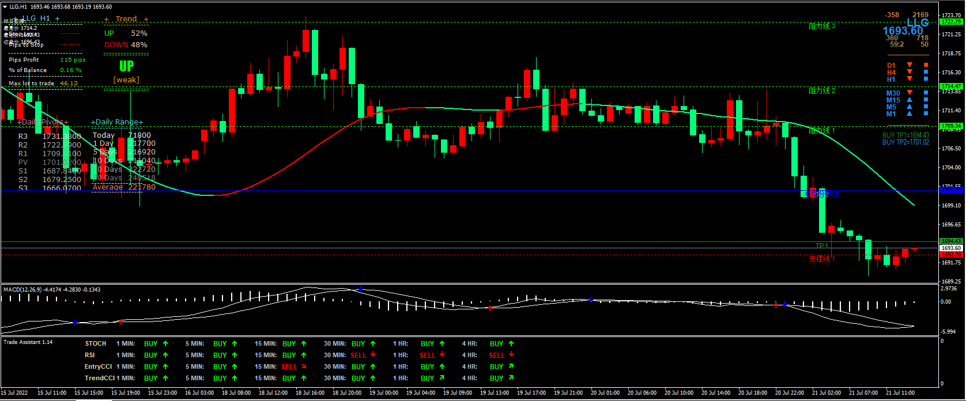Click the M1 up-trend arrow

pos(910,114)
